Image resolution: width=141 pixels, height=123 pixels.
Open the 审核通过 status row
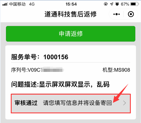71,103
